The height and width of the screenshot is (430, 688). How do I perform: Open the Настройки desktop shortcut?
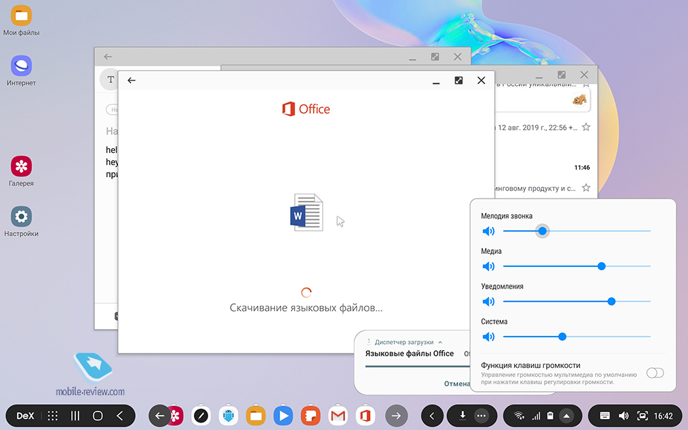point(21,222)
